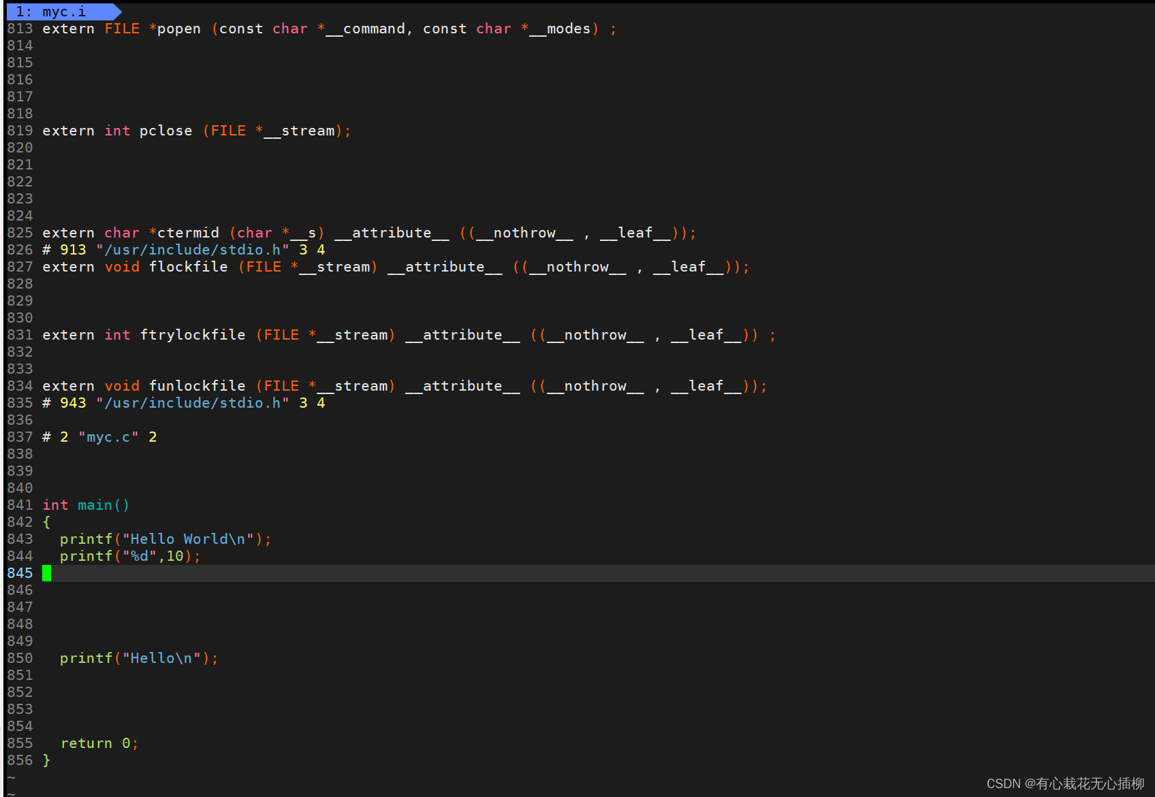Click line number 856 in the gutter

(20, 760)
